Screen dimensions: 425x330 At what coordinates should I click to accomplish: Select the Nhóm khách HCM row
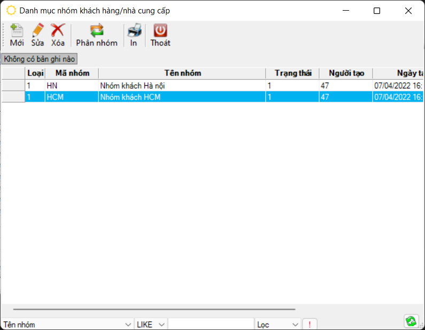click(x=182, y=97)
